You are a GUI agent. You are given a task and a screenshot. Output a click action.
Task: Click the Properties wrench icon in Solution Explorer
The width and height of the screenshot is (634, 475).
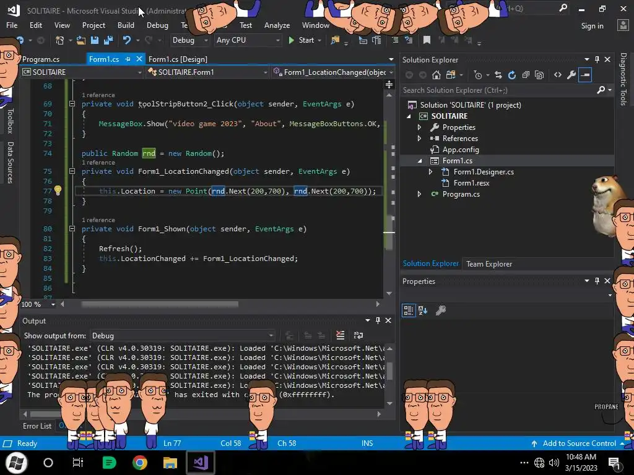pos(571,75)
